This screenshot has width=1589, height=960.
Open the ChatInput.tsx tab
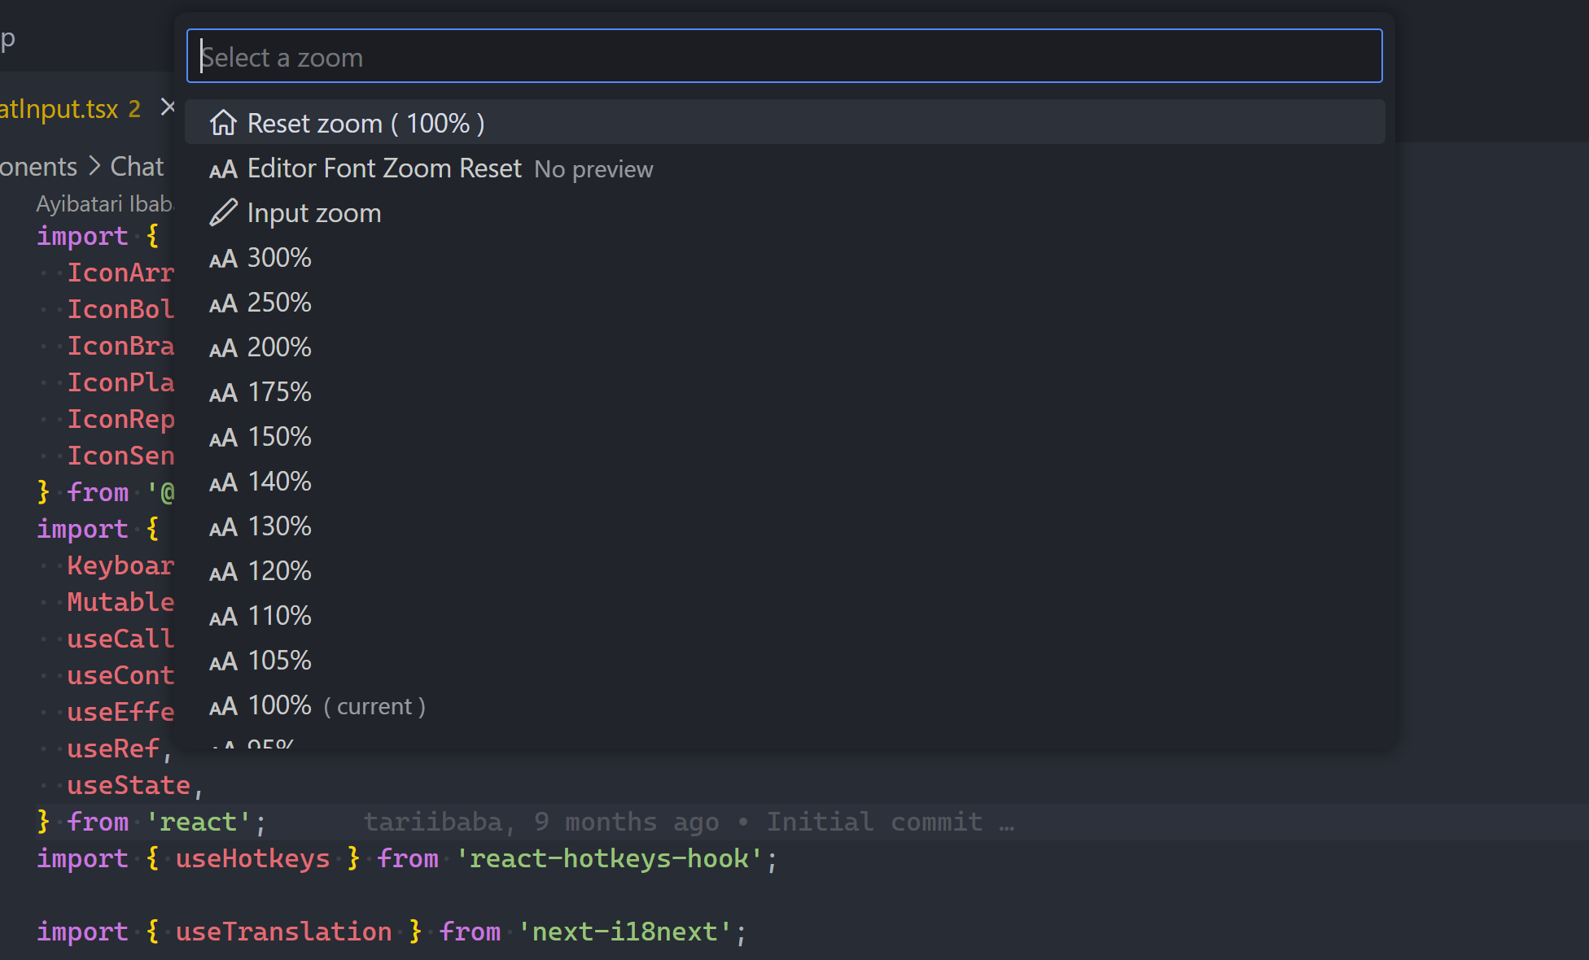point(61,108)
